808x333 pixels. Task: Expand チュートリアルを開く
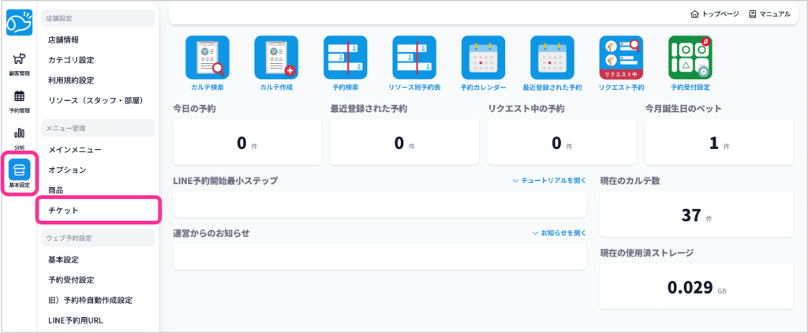point(549,181)
